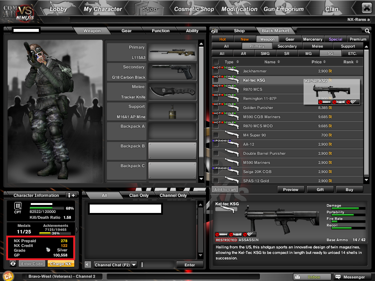Open the CA logo menu icon
Image resolution: width=375 pixels, height=281 pixels.
pos(8,276)
